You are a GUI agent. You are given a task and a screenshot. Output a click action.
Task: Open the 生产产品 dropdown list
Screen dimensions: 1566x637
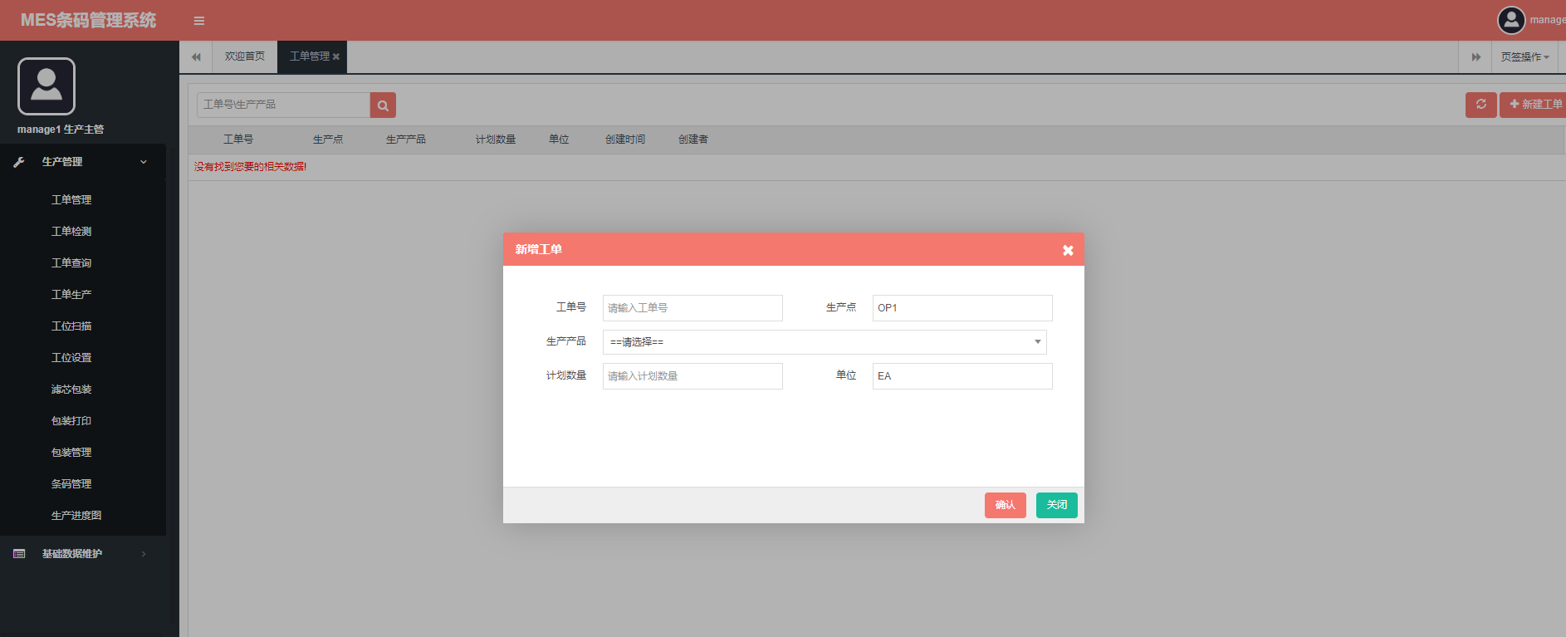[824, 342]
